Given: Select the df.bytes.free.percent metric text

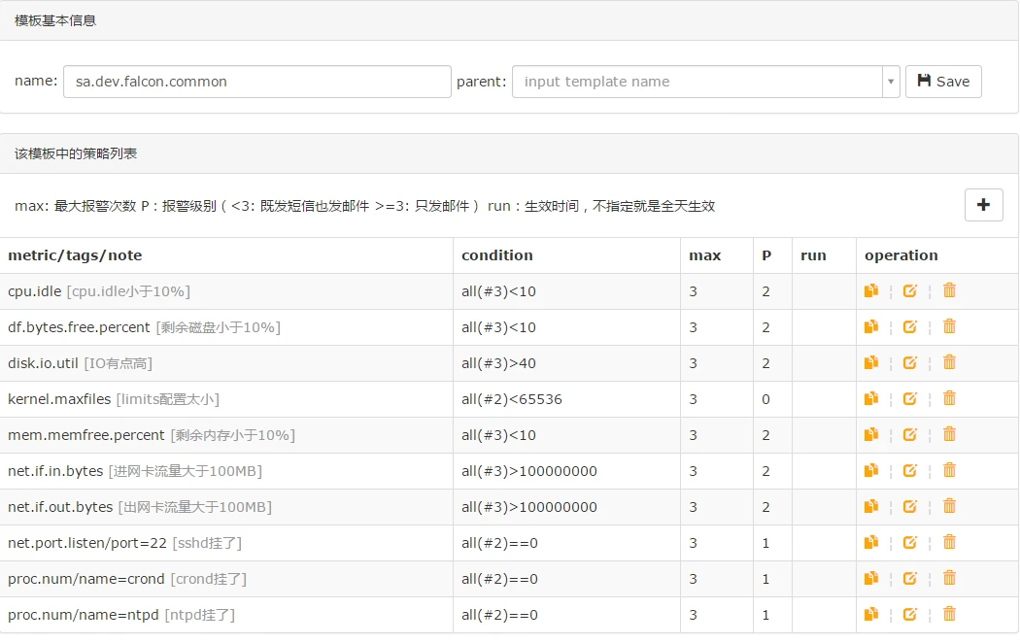Looking at the screenshot, I should tap(79, 327).
